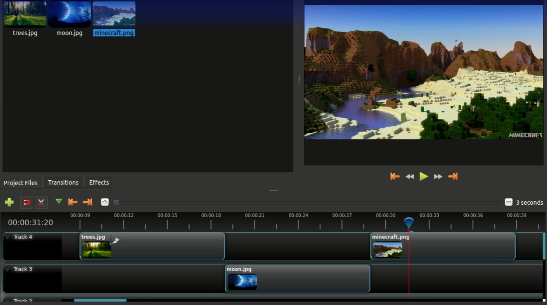Collapse Track 4 with its chevron
The width and height of the screenshot is (547, 305).
click(8, 237)
